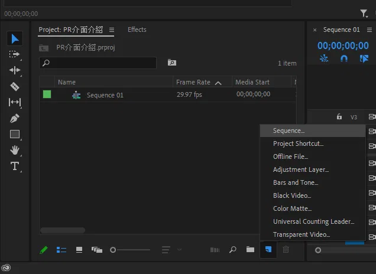Click the New Item button
The width and height of the screenshot is (376, 274).
(x=268, y=249)
